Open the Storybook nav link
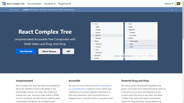 click(50, 4)
